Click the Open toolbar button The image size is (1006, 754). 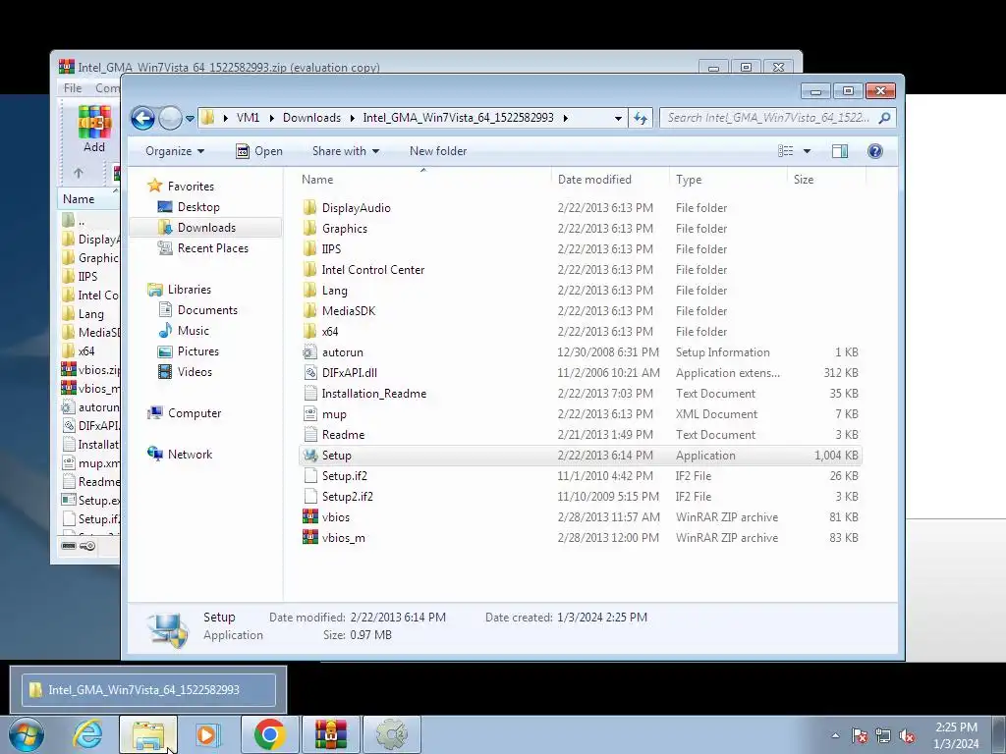(259, 151)
